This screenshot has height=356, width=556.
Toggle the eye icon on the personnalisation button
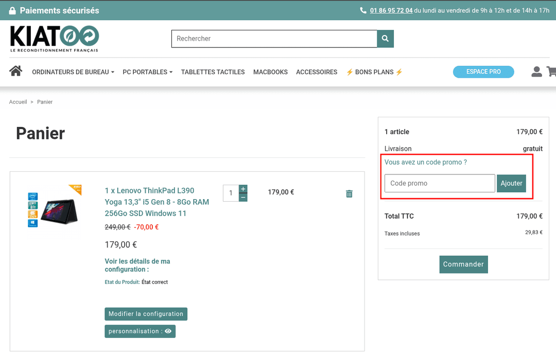(168, 331)
